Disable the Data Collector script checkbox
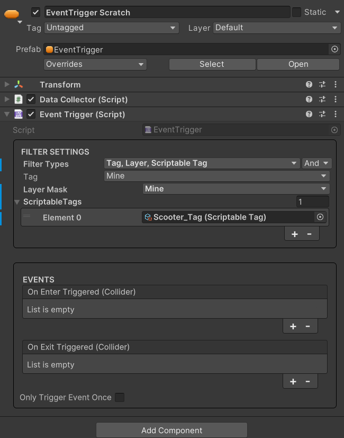This screenshot has width=344, height=438. pos(31,100)
